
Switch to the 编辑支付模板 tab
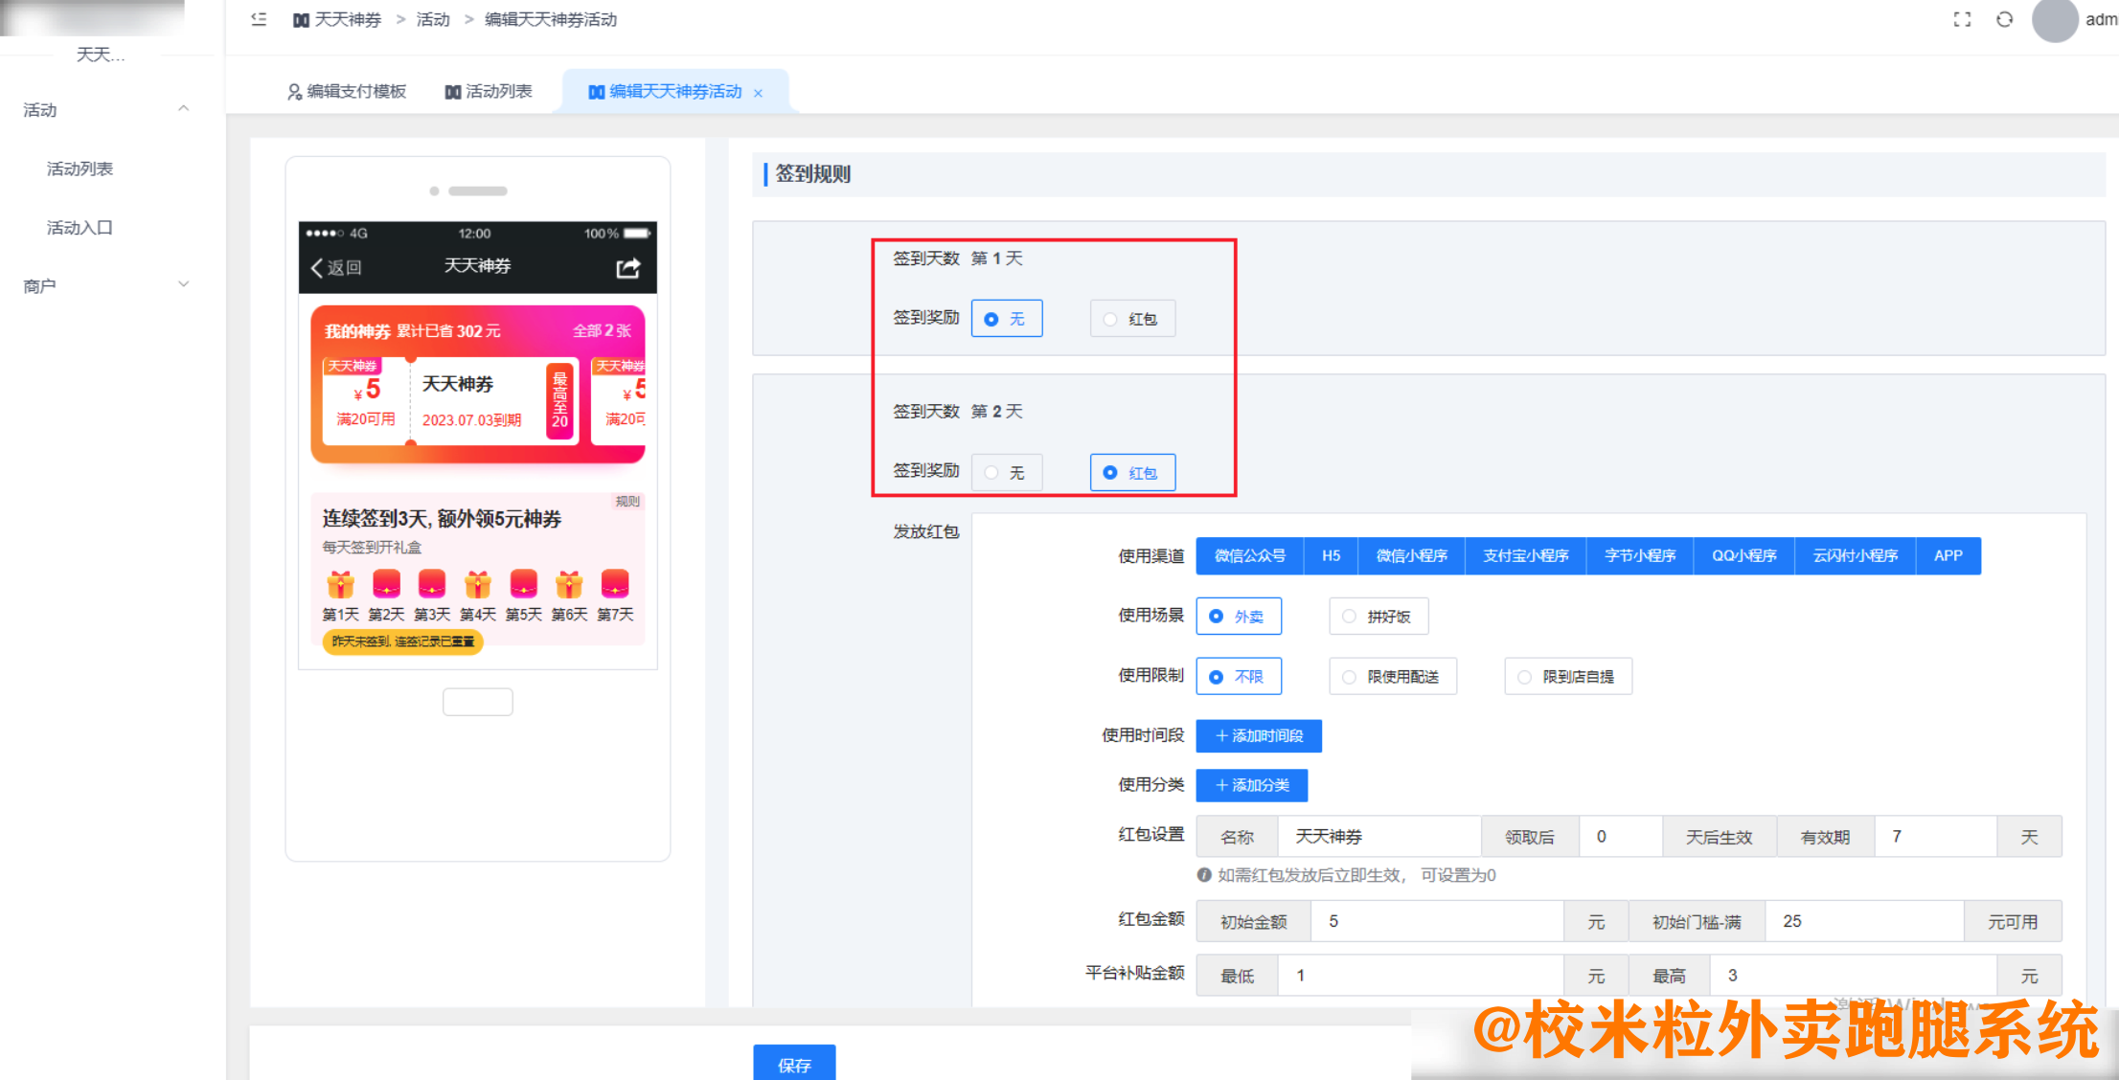[x=348, y=91]
